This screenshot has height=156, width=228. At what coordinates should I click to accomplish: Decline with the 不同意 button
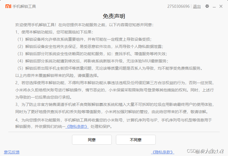coord(136,140)
